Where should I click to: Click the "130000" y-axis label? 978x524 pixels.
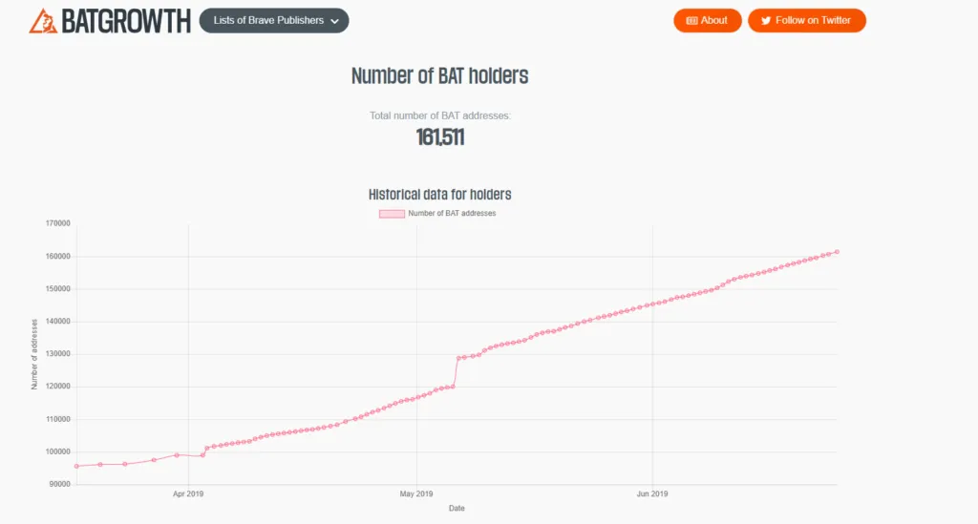click(58, 354)
